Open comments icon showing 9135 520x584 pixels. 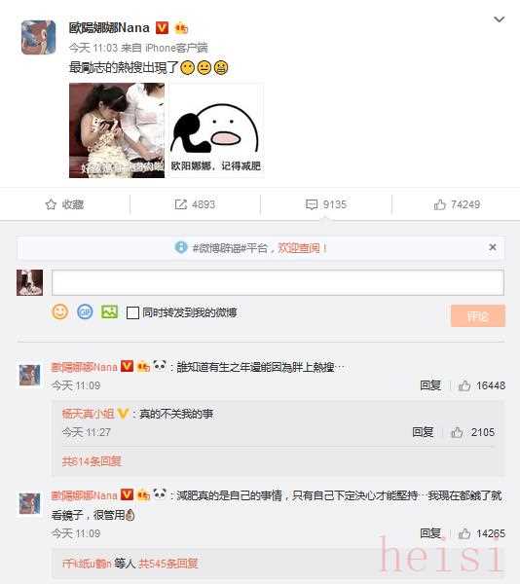311,204
